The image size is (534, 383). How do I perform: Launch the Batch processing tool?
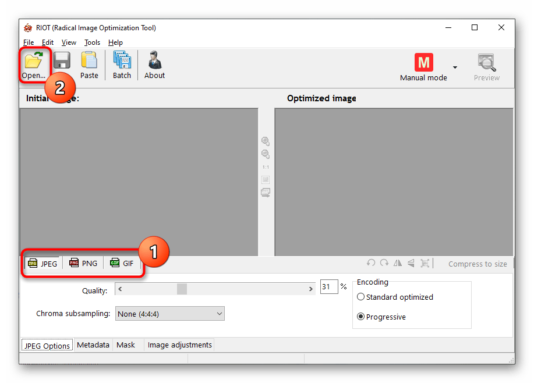pos(122,65)
